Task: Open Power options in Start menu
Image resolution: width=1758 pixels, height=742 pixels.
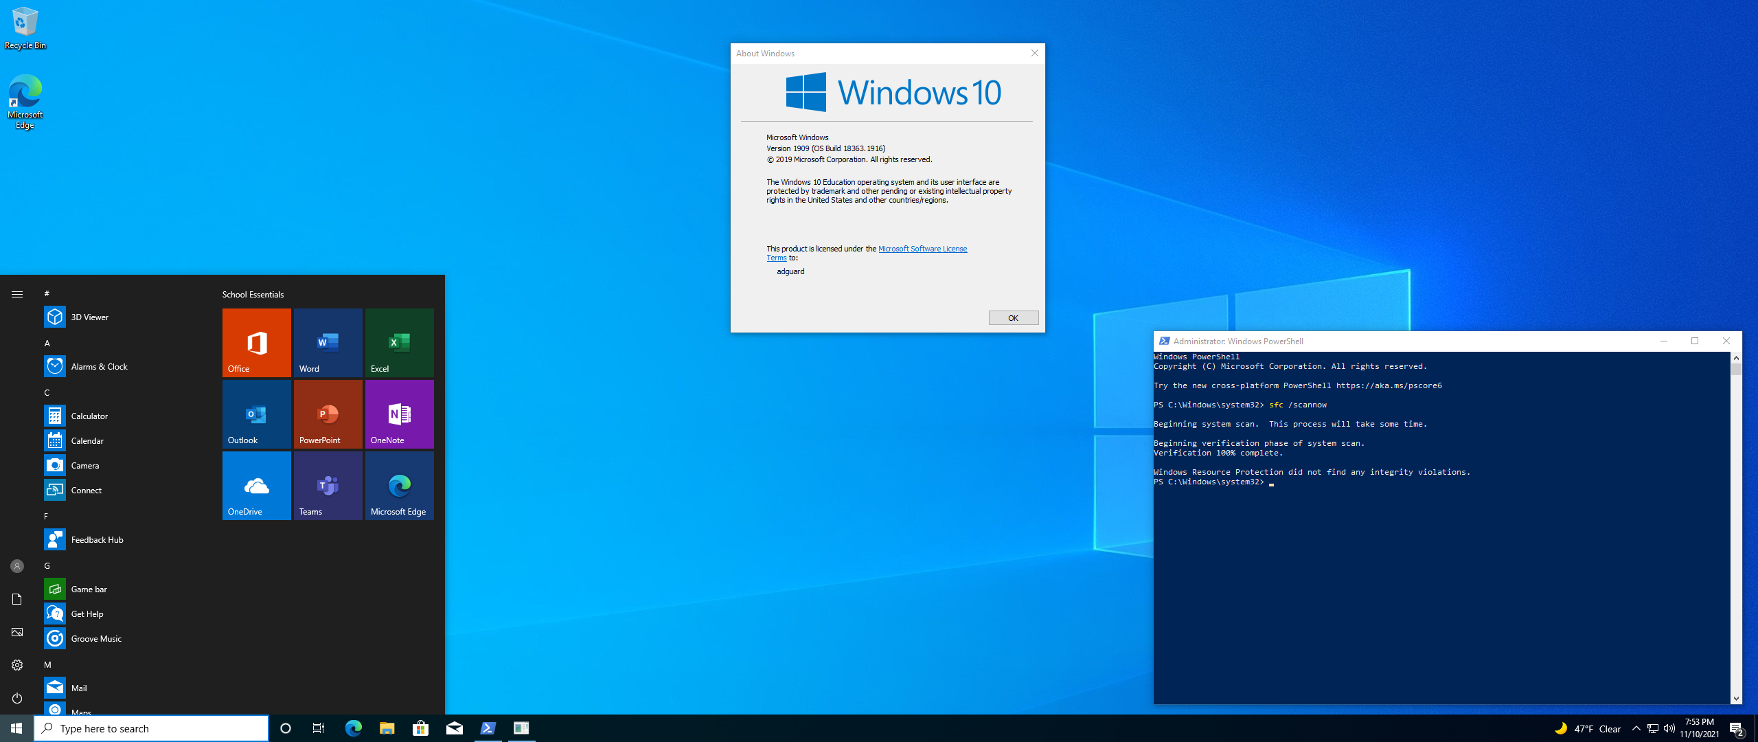Action: pyautogui.click(x=17, y=698)
